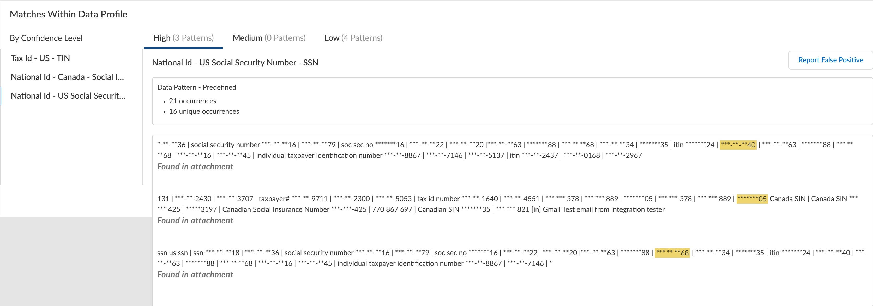Click the highlighted match ending in 40
The image size is (873, 306).
click(738, 145)
